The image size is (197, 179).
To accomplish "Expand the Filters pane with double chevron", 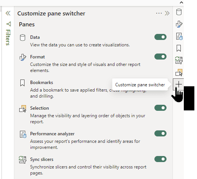I will click(x=8, y=13).
